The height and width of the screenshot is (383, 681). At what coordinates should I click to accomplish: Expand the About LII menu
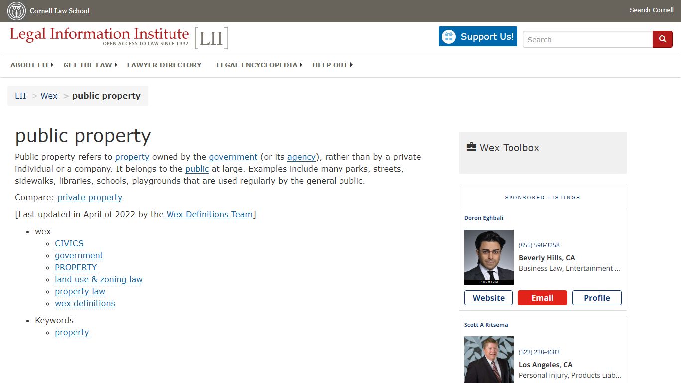32,65
